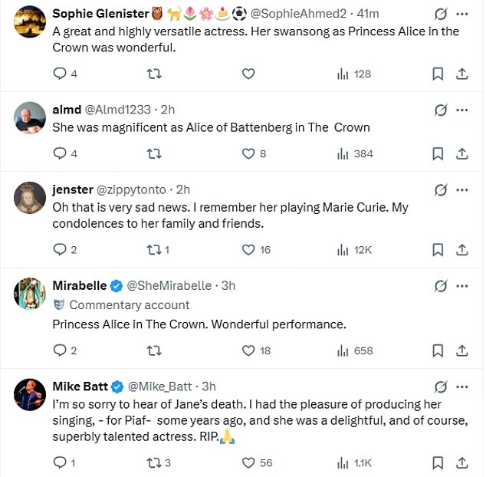
Task: Open more options on almd's tweet
Action: [462, 110]
